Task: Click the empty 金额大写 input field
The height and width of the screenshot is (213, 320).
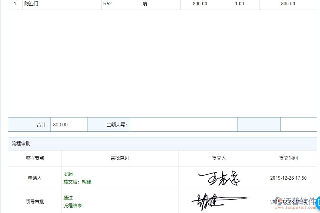Action: (x=184, y=124)
